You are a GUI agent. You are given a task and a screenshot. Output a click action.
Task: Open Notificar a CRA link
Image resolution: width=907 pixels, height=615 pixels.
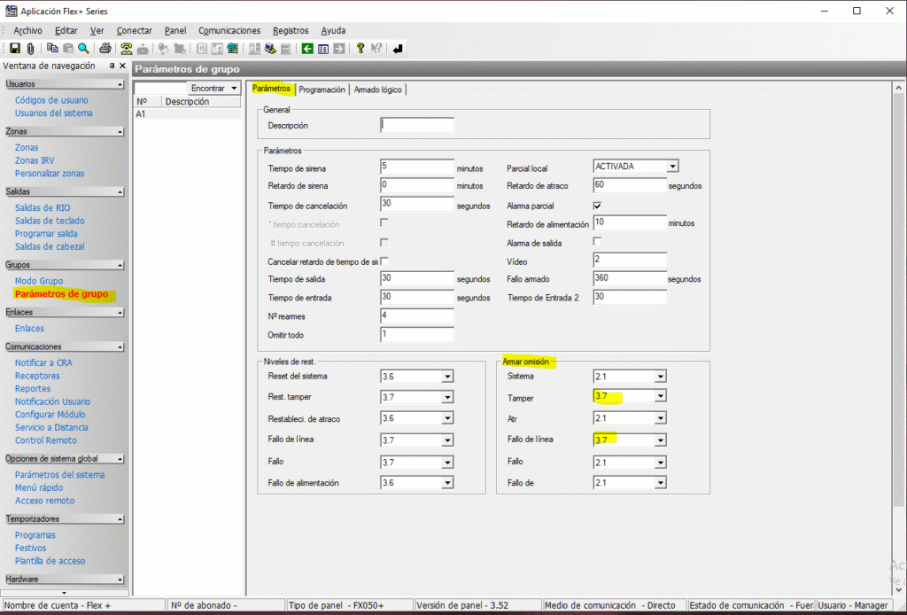(x=43, y=362)
